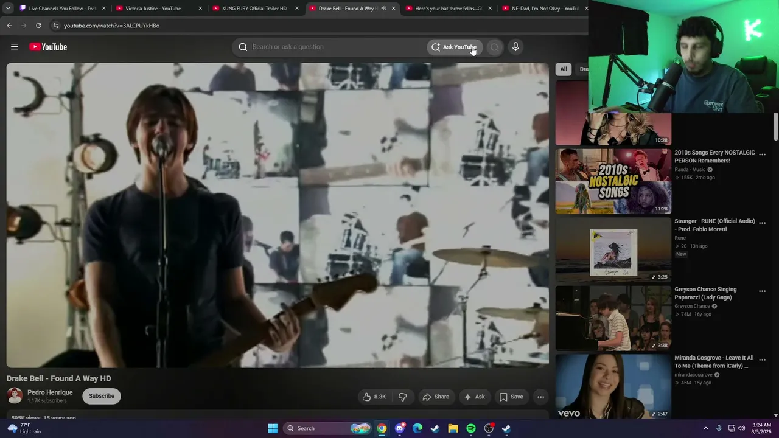The image size is (779, 438).
Task: Open the 2010s Nostalgic Songs thumbnail
Action: (613, 181)
